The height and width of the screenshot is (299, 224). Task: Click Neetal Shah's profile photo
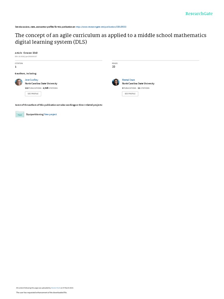[x=116, y=82]
